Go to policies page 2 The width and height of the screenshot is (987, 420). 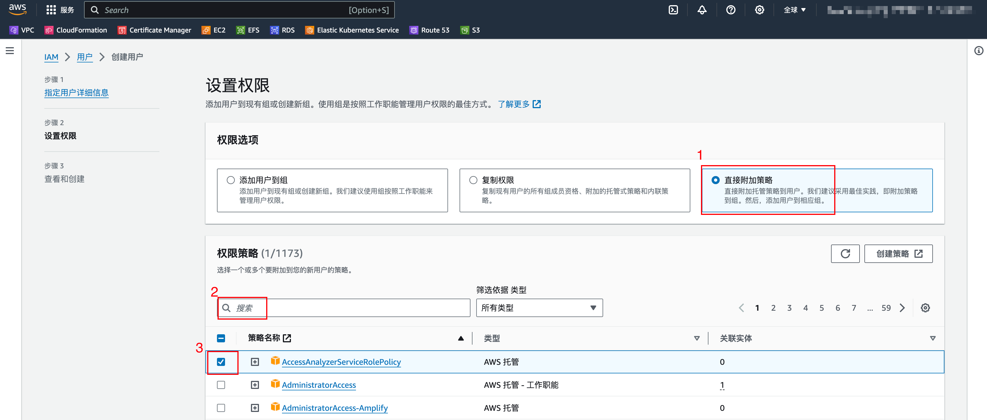point(773,308)
